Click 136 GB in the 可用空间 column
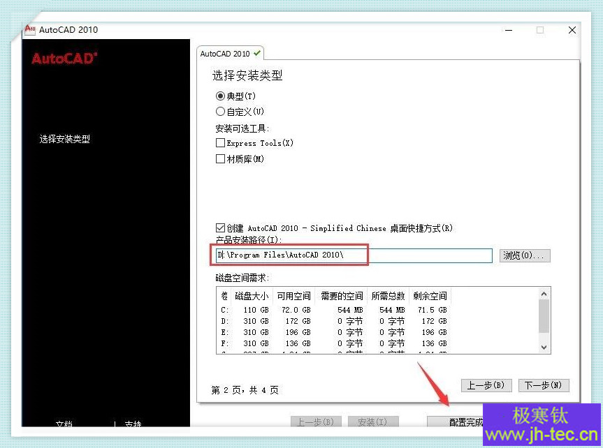603x448 pixels. pos(298,343)
